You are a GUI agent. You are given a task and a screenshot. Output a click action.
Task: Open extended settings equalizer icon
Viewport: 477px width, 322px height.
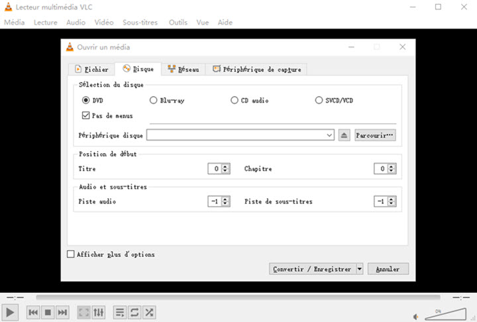pyautogui.click(x=99, y=312)
